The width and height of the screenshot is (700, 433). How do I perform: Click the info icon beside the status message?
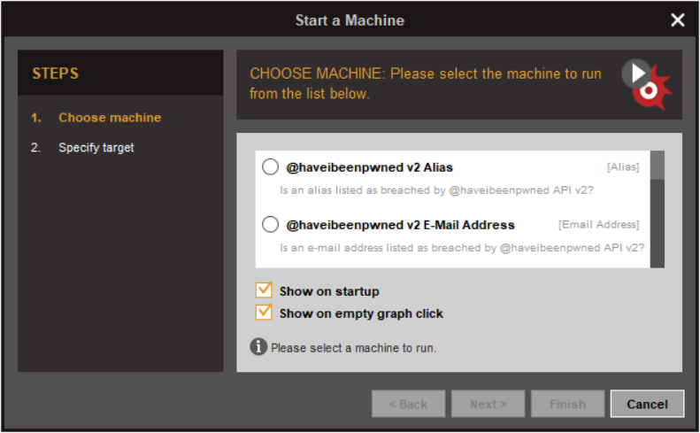pyautogui.click(x=258, y=346)
